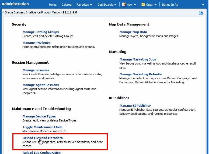Viewport: 209px width, 154px height.
Task: Open Manage Map Data link
Action: (x=133, y=32)
